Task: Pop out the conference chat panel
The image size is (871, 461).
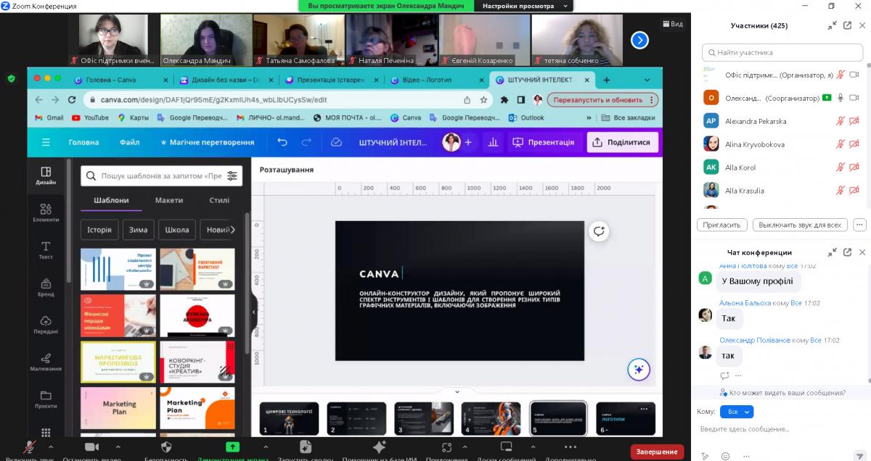Action: (847, 252)
